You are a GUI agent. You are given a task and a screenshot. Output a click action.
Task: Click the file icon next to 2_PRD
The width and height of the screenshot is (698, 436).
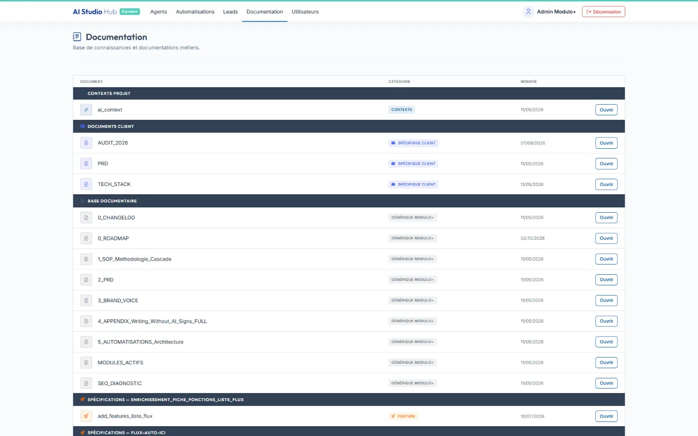tap(86, 280)
